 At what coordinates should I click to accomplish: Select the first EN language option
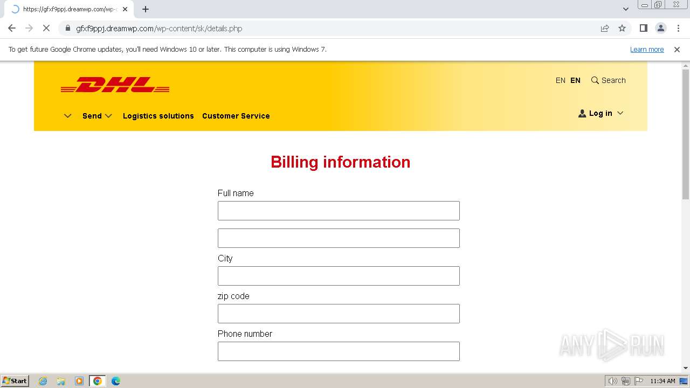pyautogui.click(x=561, y=80)
